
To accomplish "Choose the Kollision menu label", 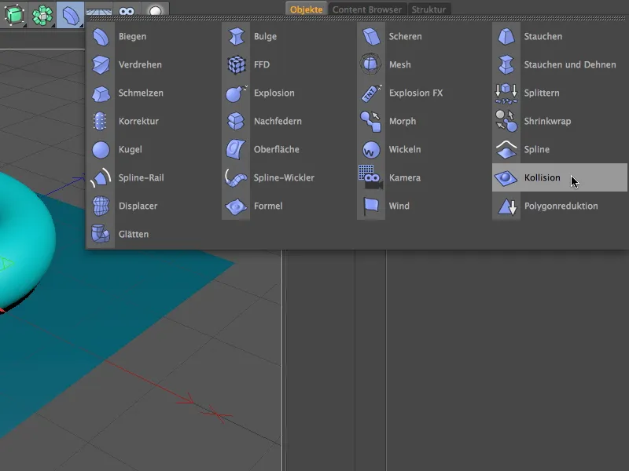I will tap(542, 178).
